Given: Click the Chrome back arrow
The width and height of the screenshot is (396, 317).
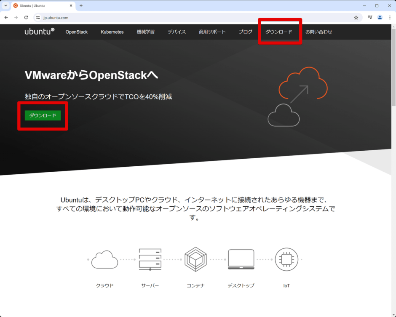Looking at the screenshot, I should pyautogui.click(x=6, y=18).
